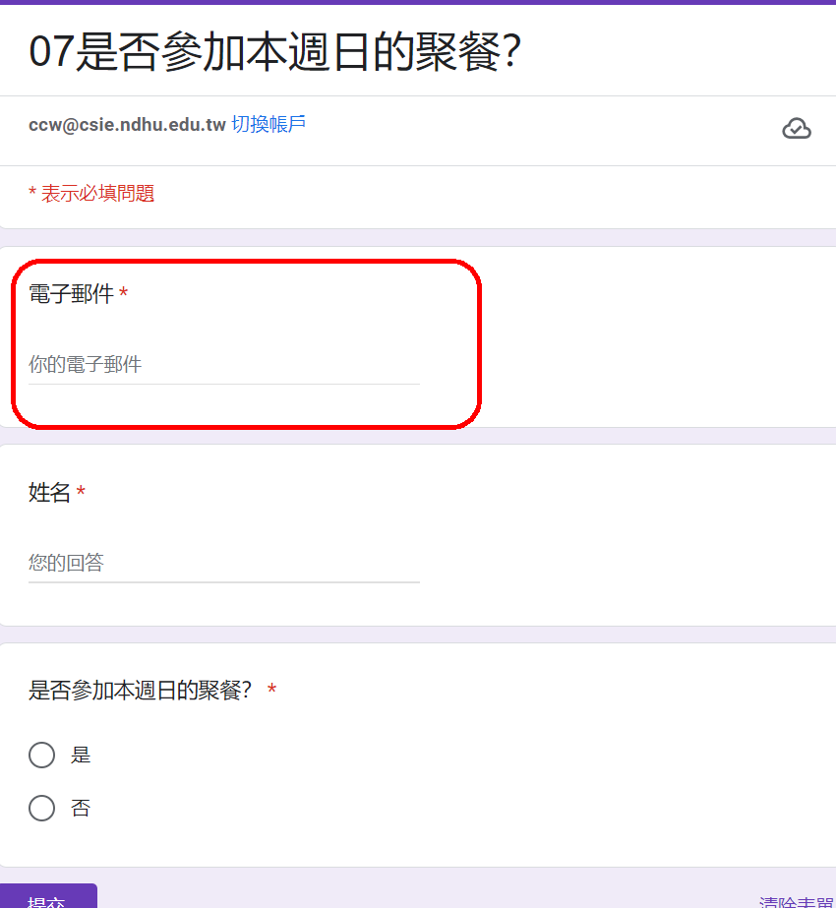Click the 是 option label text
Screen dimensions: 836x908
(x=81, y=756)
